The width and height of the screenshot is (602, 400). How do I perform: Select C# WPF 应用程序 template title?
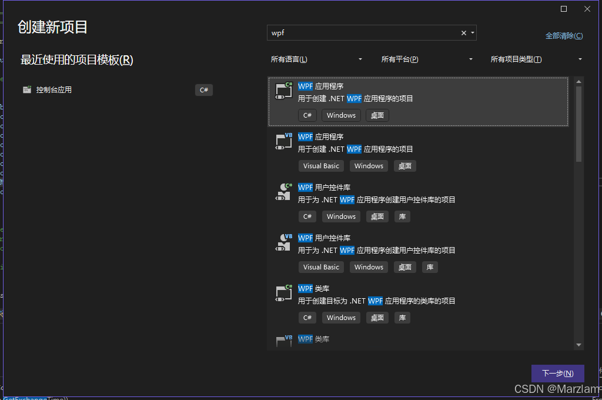(x=320, y=86)
